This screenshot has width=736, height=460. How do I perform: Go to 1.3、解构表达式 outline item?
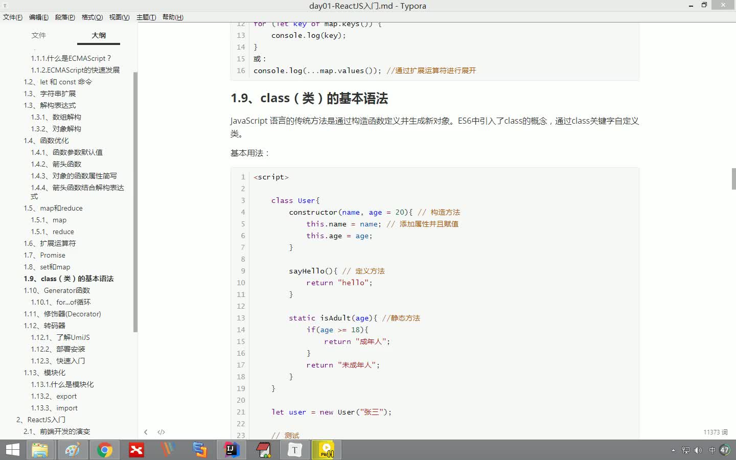tap(50, 105)
